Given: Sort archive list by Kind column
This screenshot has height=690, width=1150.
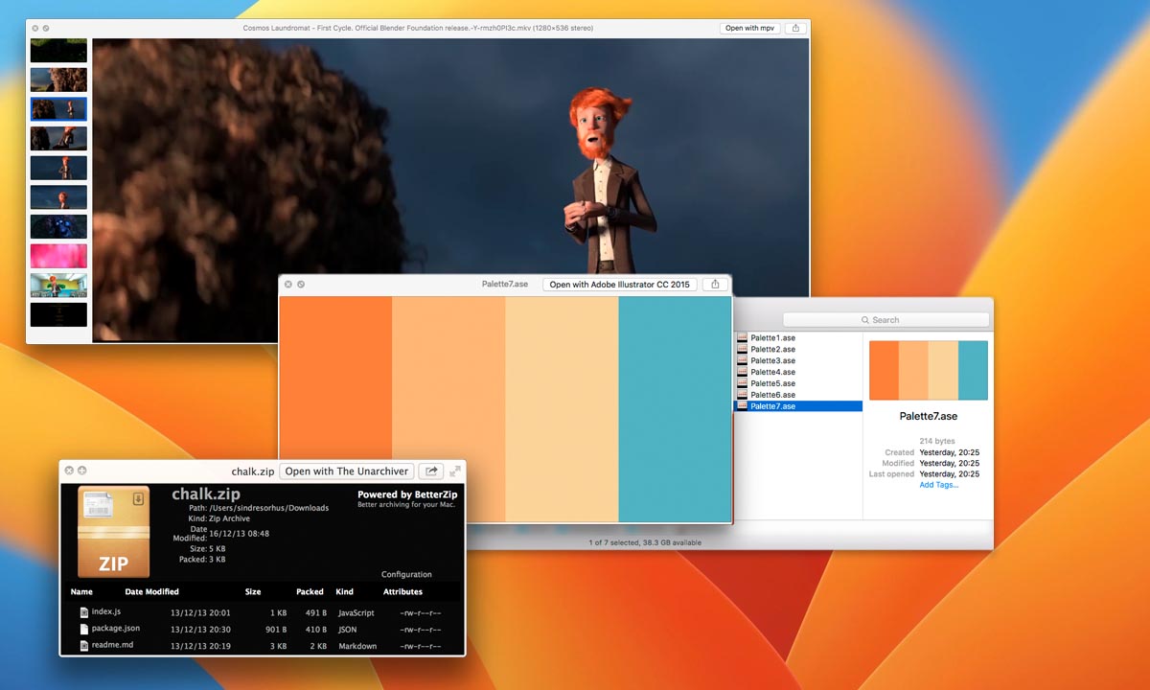Looking at the screenshot, I should (x=345, y=592).
